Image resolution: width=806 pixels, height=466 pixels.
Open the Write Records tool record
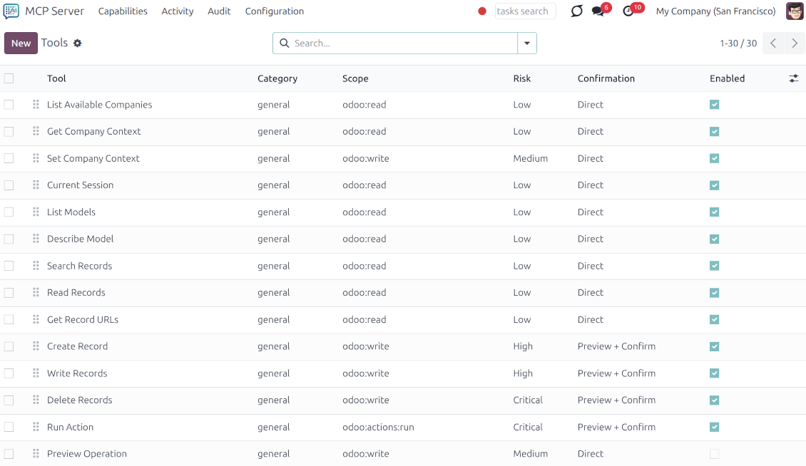pyautogui.click(x=77, y=373)
